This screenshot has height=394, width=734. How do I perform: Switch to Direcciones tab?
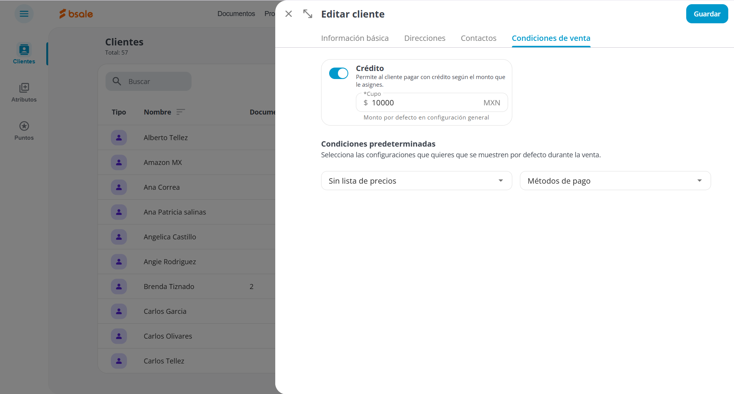[425, 38]
